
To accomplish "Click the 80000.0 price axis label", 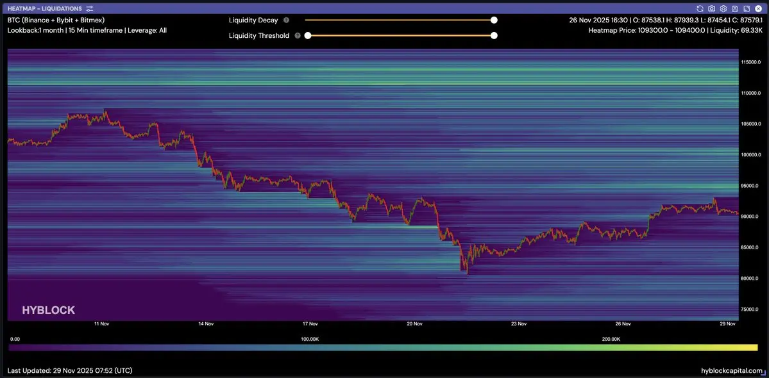I will click(x=751, y=278).
